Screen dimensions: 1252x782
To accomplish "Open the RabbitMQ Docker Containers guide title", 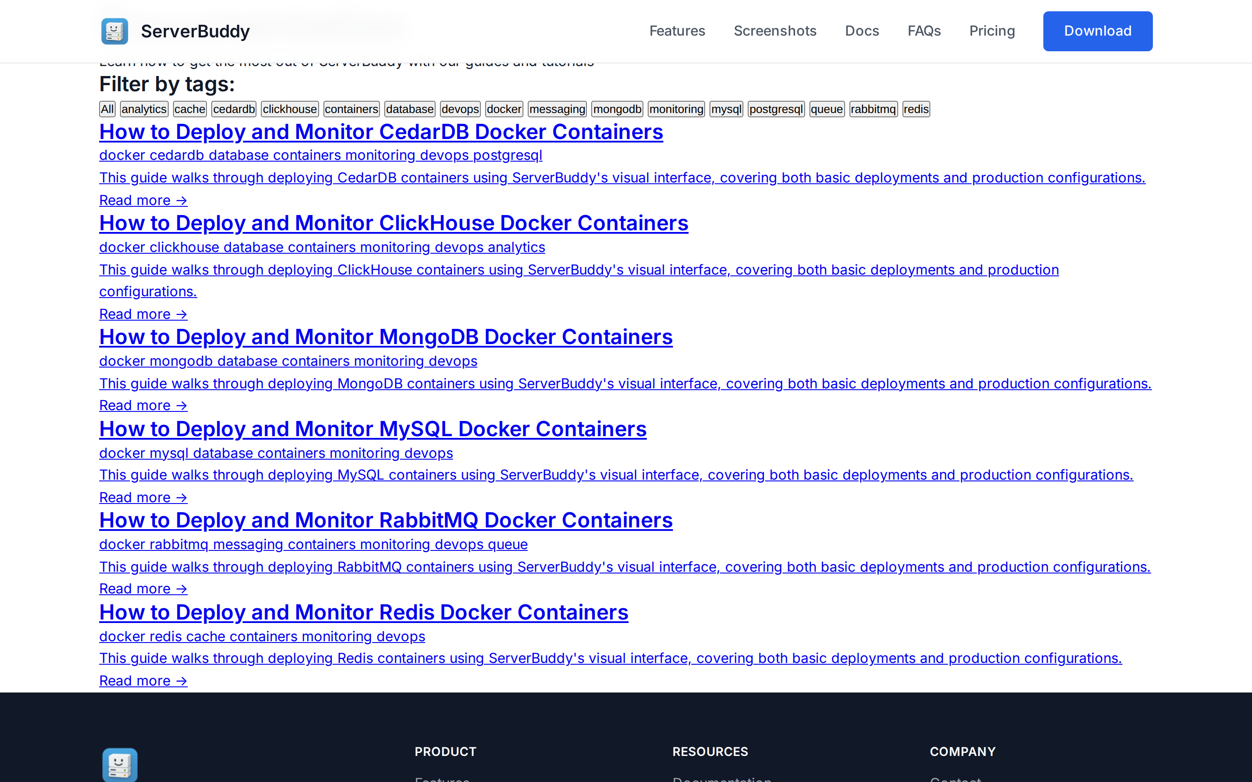I will 386,520.
